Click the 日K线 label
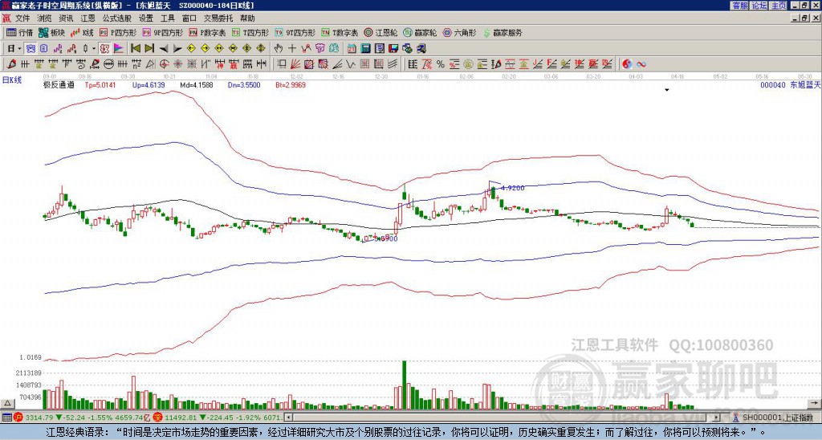This screenshot has height=440, width=822. (11, 80)
